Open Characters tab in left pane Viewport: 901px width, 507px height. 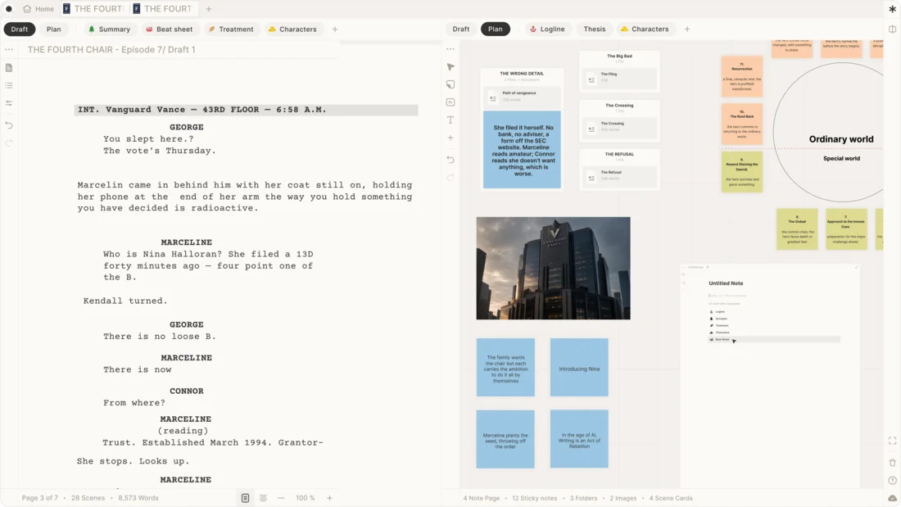(292, 29)
